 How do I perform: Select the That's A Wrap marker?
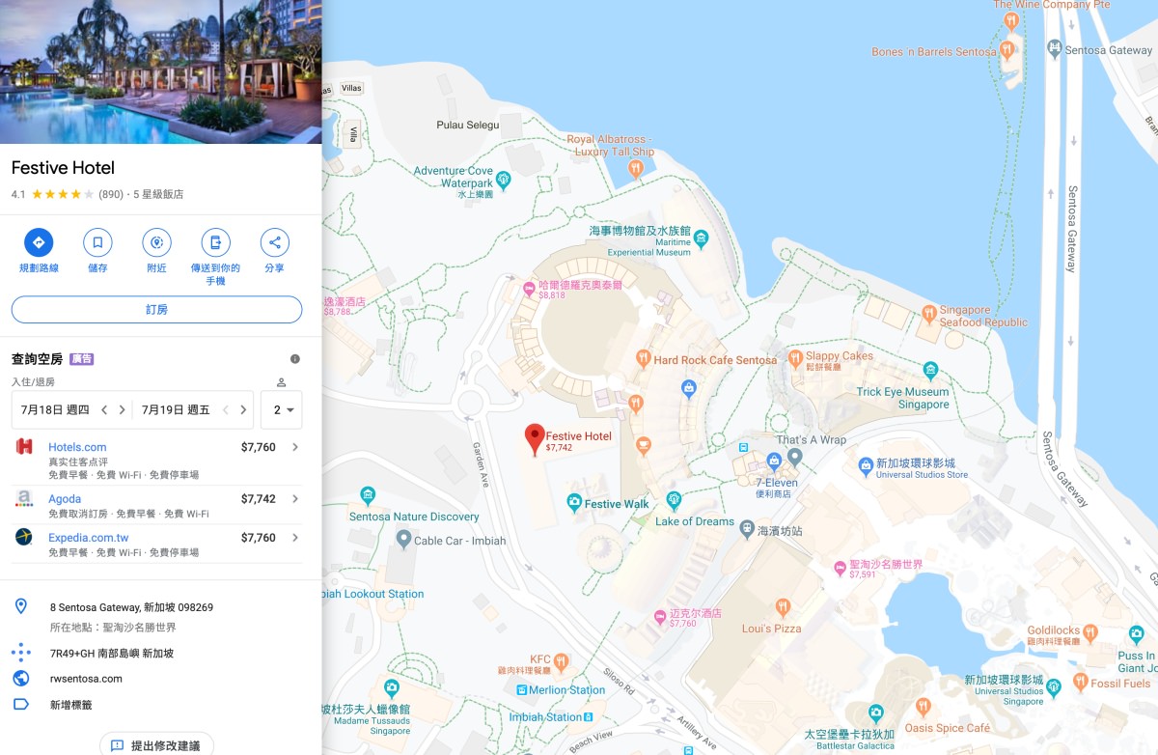794,456
